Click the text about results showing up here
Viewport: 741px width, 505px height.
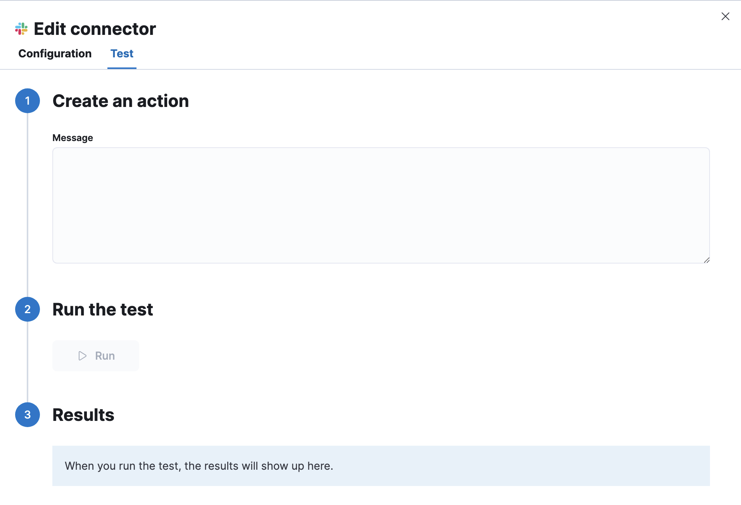(199, 466)
